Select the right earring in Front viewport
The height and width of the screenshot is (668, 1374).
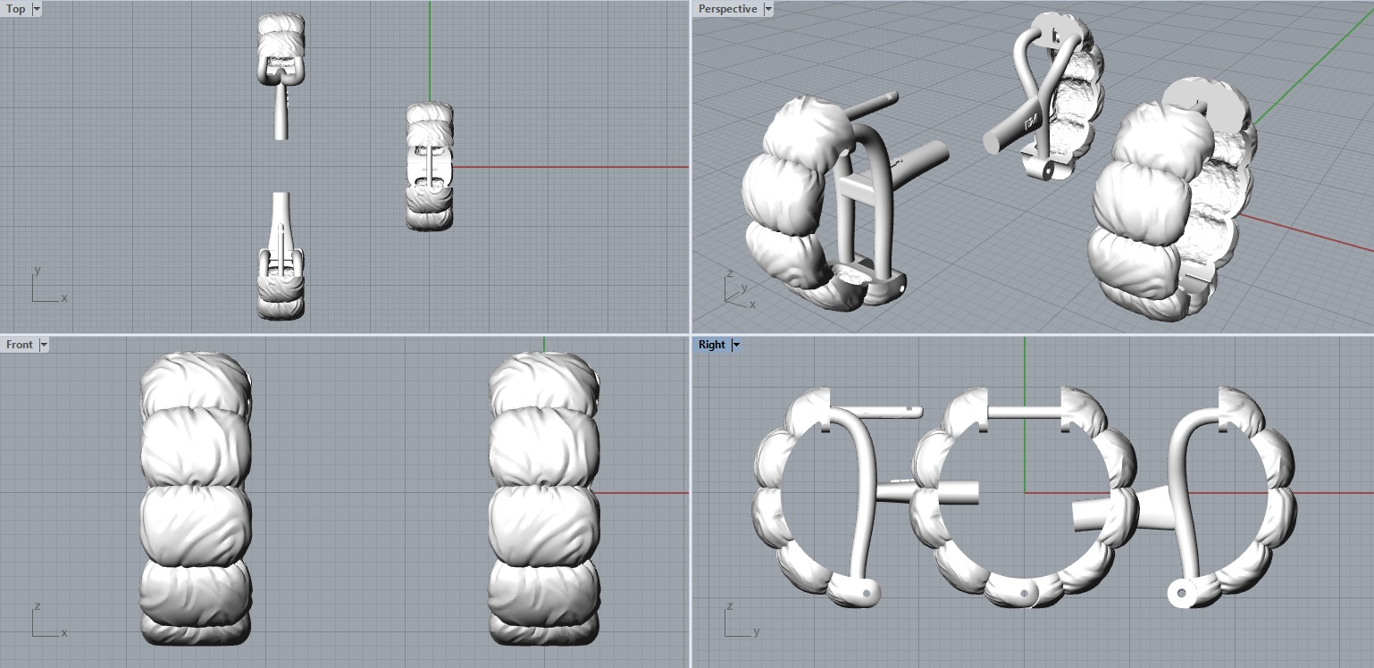coord(544,498)
